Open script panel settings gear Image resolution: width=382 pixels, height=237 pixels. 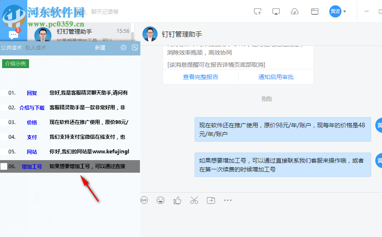(124, 47)
